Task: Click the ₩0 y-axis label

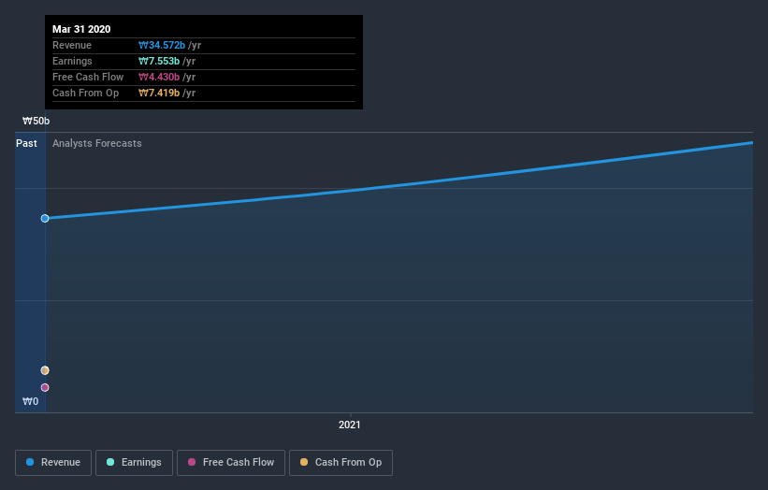Action: tap(30, 401)
